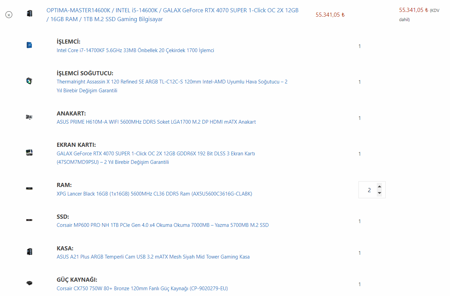Click the quantity 1 in the EKRAN KARTI row
Image resolution: width=451 pixels, height=296 pixels.
pos(359,154)
